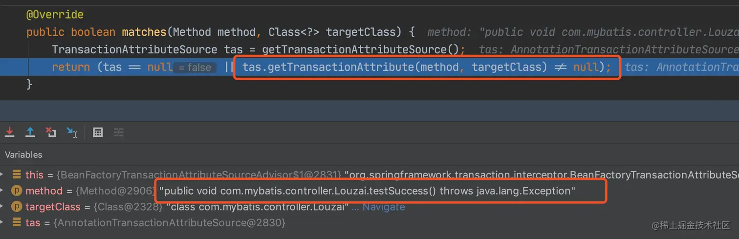Click the @Override annotation in code
Screen dimensions: 739x239
tap(55, 15)
